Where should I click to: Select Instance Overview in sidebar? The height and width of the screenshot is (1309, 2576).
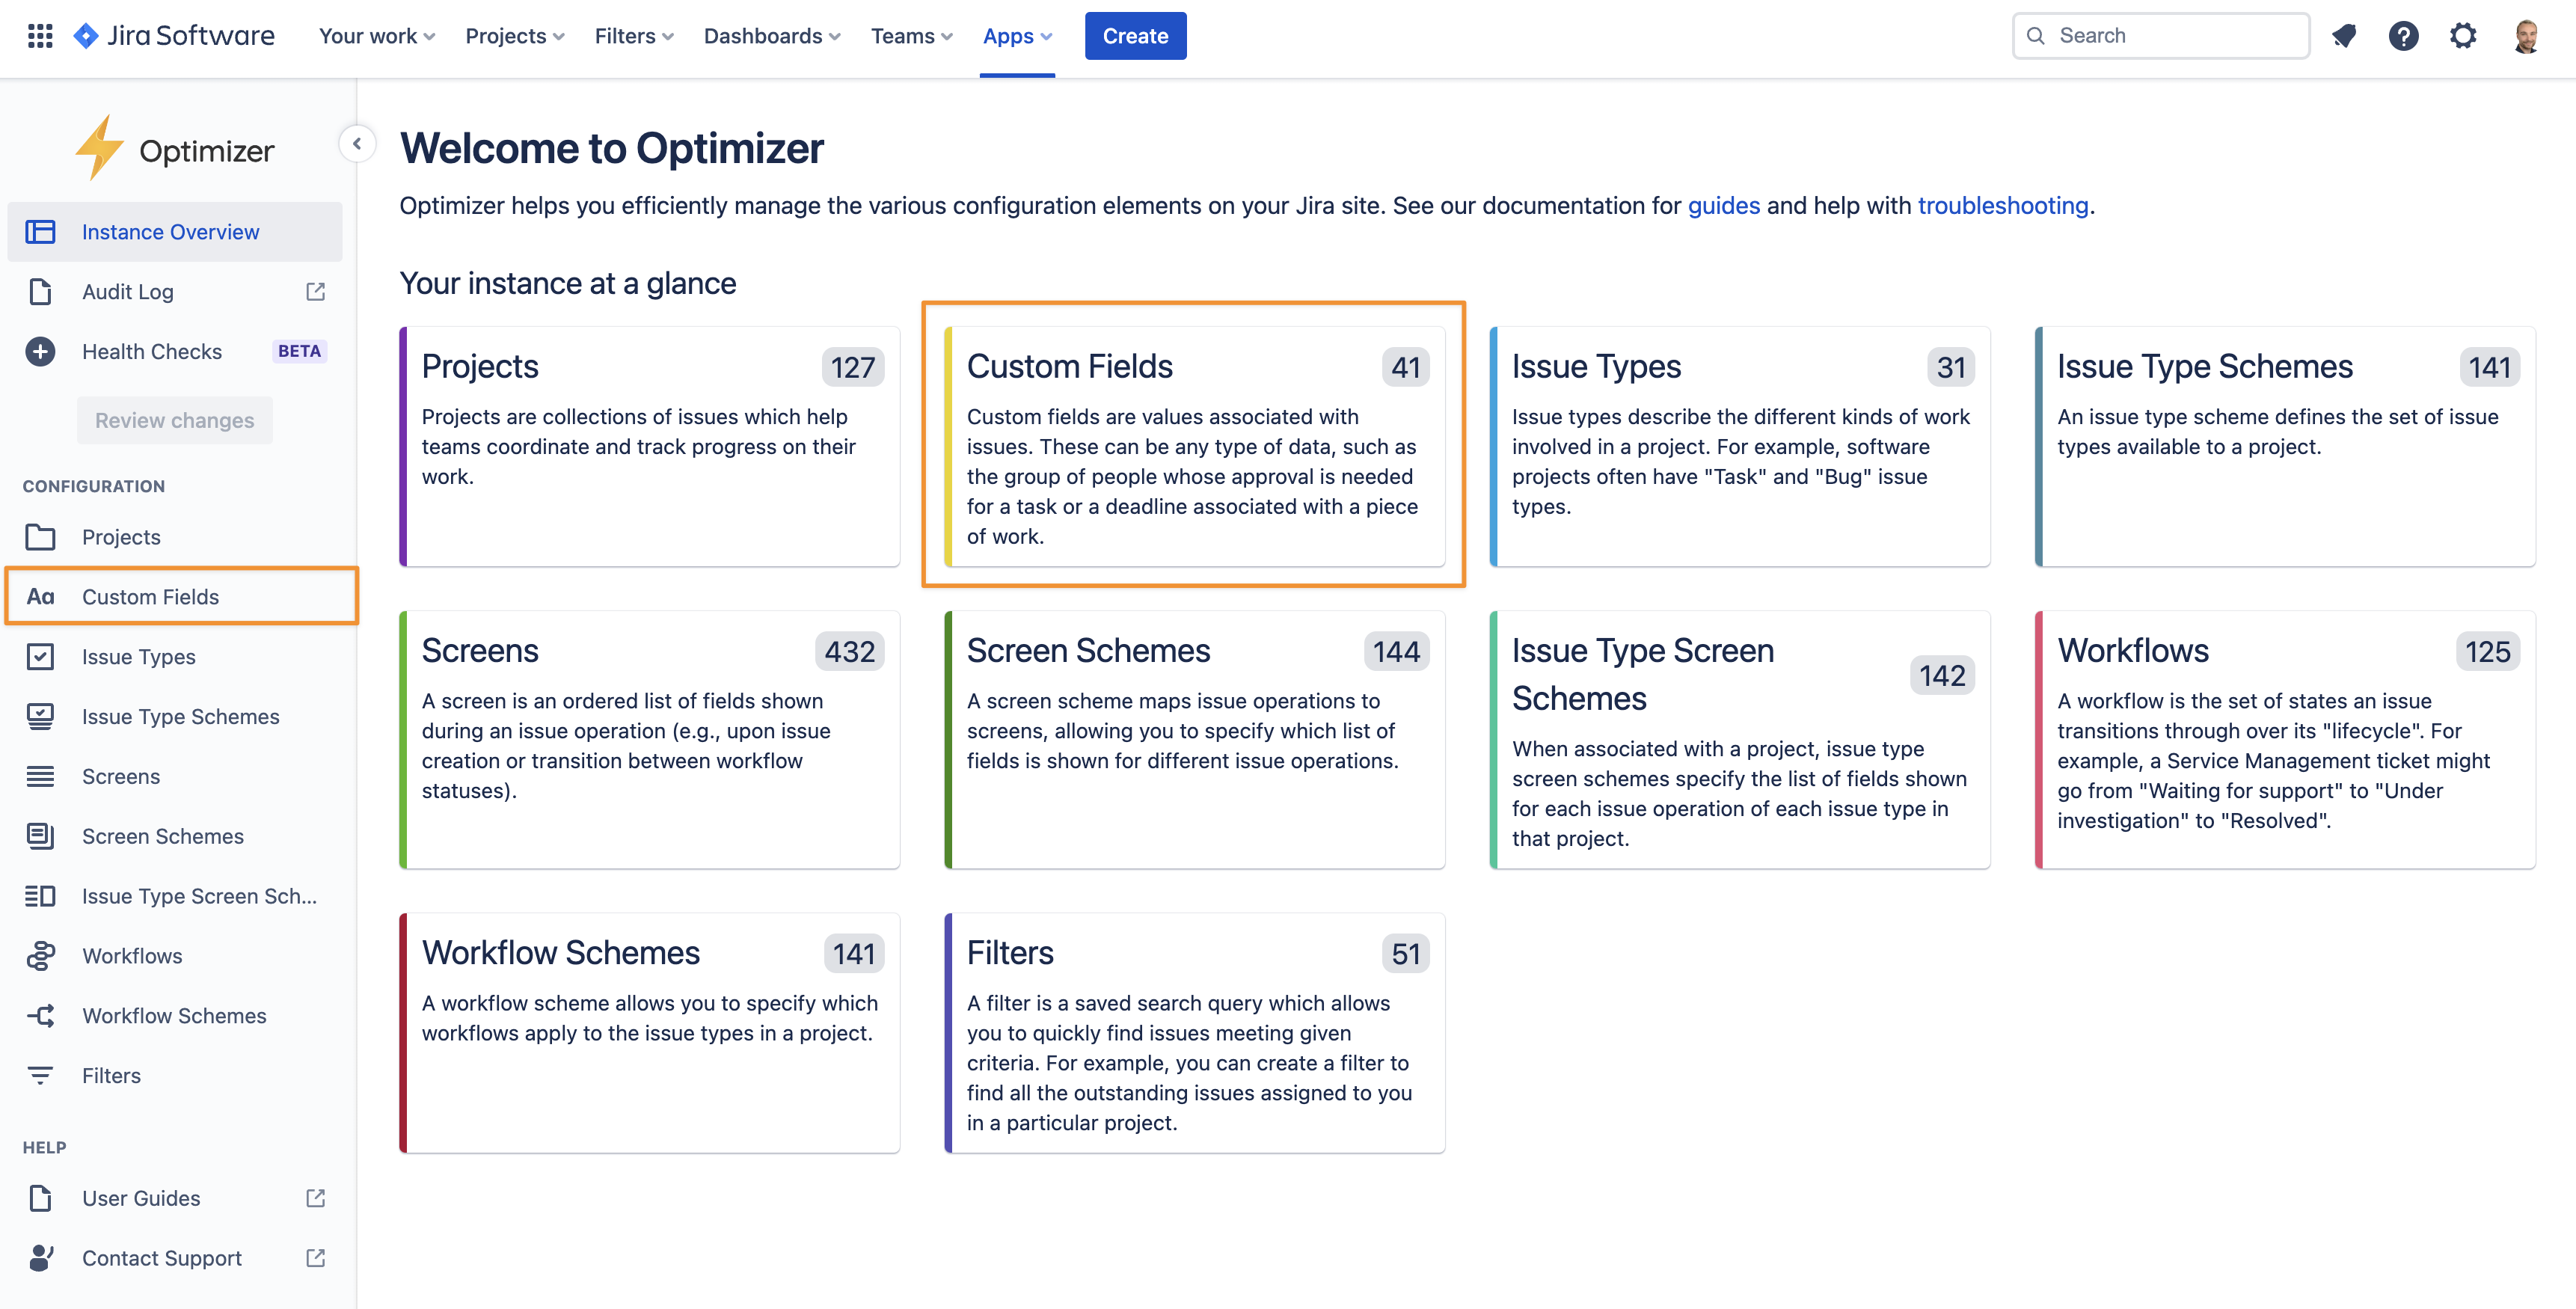click(x=170, y=232)
